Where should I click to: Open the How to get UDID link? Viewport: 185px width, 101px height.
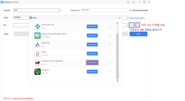(x=137, y=18)
